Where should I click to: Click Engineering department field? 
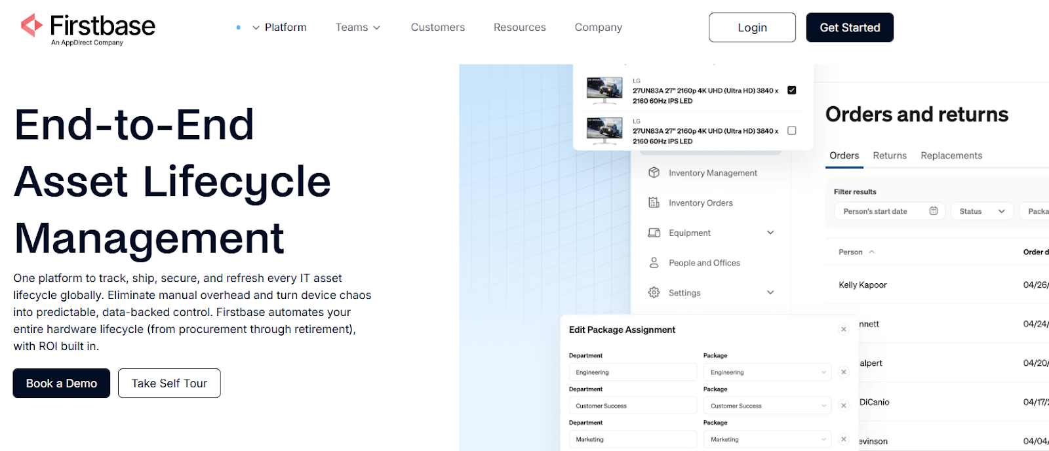[633, 372]
